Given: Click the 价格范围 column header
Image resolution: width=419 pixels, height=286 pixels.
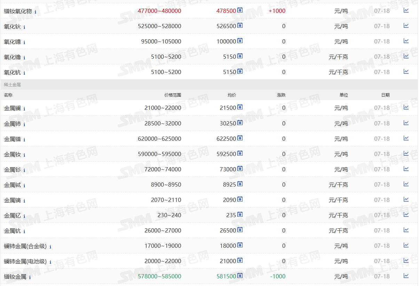Looking at the screenshot, I should (173, 95).
